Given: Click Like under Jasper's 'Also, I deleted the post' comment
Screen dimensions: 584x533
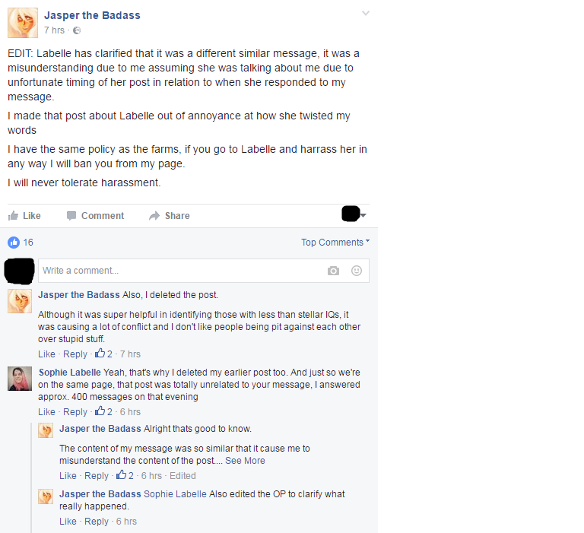Looking at the screenshot, I should (x=46, y=354).
